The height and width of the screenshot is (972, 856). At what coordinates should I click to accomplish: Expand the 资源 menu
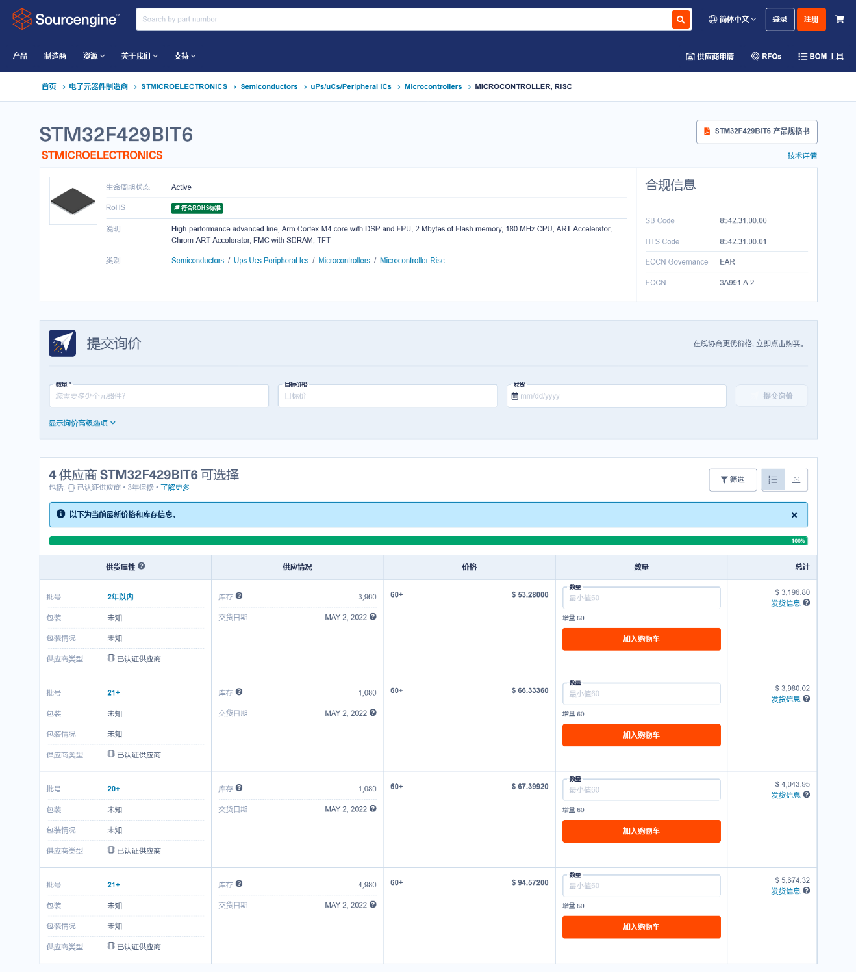(x=94, y=56)
